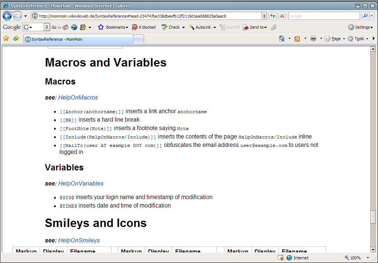Open the Page menu
378x263 pixels.
tap(335, 39)
